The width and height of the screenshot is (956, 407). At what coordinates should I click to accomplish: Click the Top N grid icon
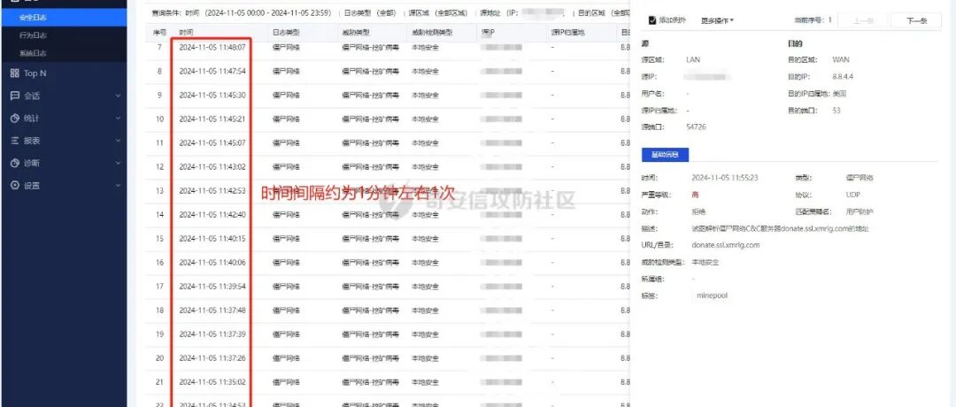15,73
